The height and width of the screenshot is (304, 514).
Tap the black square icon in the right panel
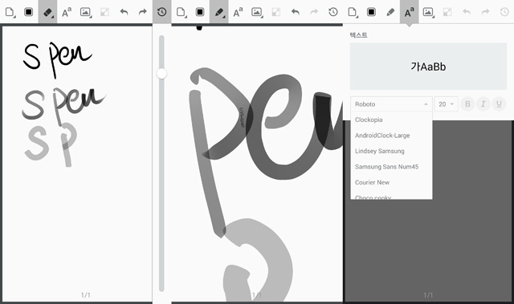pyautogui.click(x=371, y=12)
